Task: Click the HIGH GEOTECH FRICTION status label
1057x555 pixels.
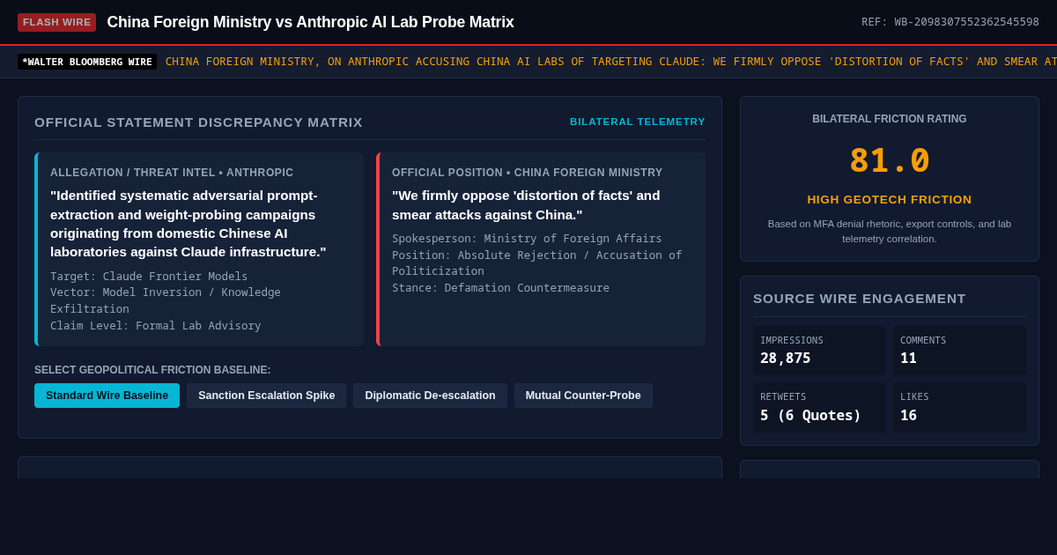Action: [890, 200]
